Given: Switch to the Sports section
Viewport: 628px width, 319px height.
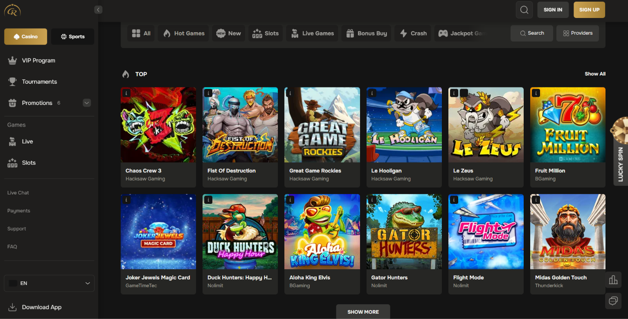Looking at the screenshot, I should 72,37.
